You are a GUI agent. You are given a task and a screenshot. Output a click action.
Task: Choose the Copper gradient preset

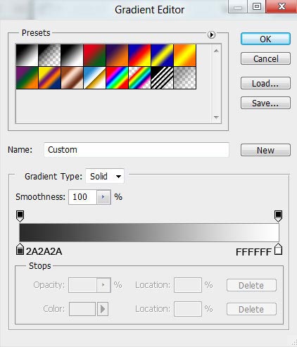[x=72, y=78]
